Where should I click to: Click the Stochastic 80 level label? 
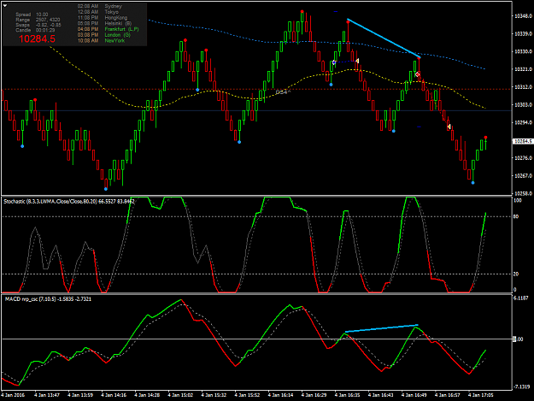[x=516, y=216]
